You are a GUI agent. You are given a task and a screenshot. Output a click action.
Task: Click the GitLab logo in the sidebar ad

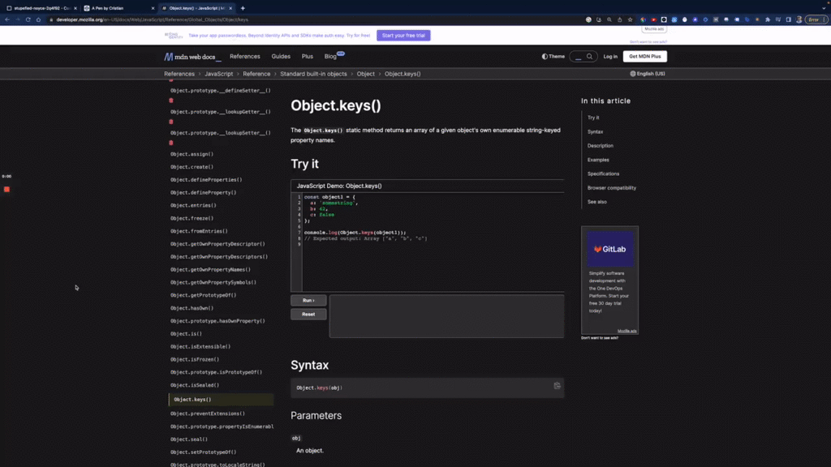[x=609, y=249]
